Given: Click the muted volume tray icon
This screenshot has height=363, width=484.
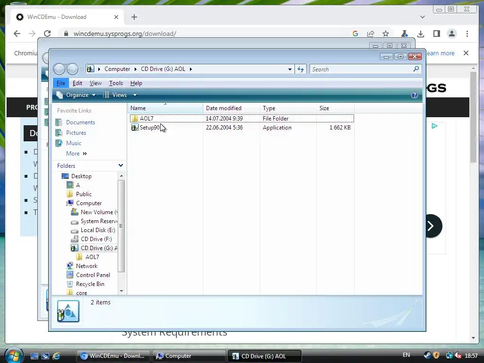Looking at the screenshot, I should (x=458, y=355).
